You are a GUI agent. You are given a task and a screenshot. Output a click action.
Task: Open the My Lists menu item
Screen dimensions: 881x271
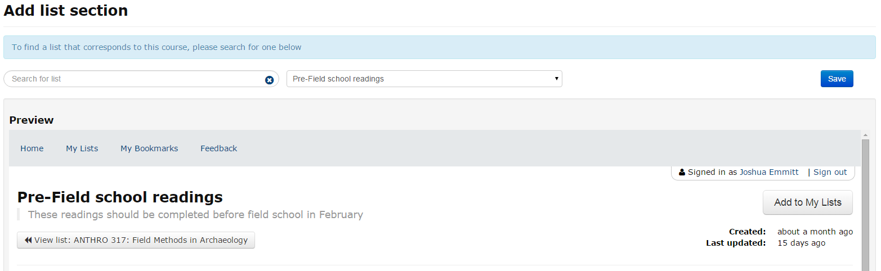tap(82, 148)
